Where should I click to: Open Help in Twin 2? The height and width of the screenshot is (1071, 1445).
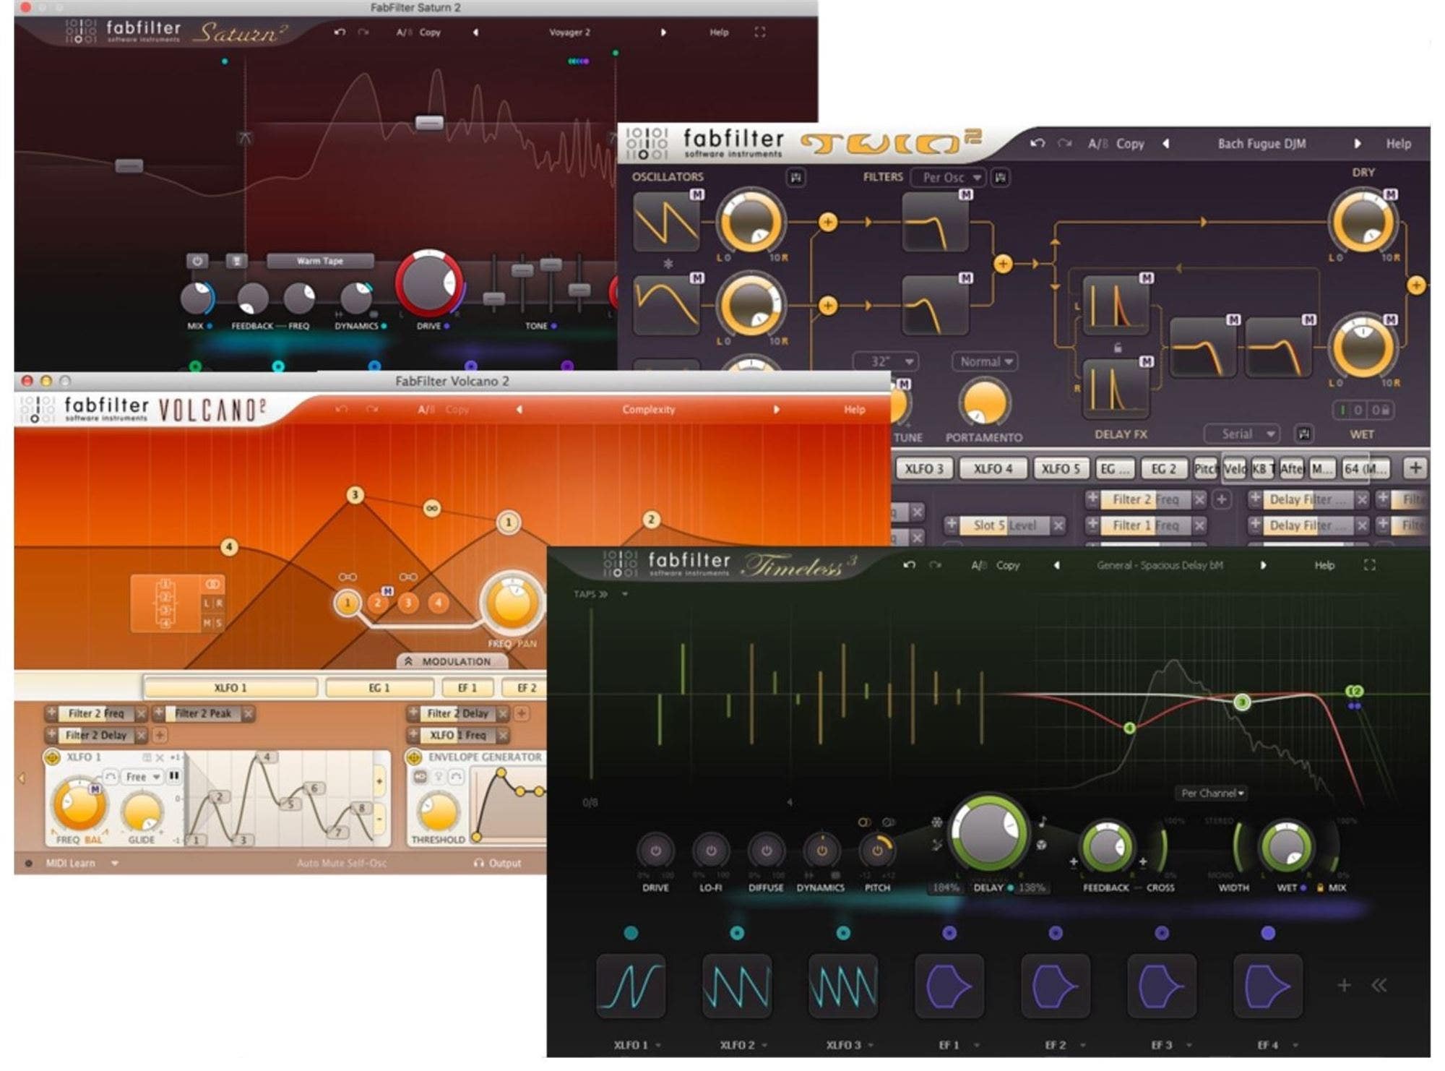[x=1398, y=144]
